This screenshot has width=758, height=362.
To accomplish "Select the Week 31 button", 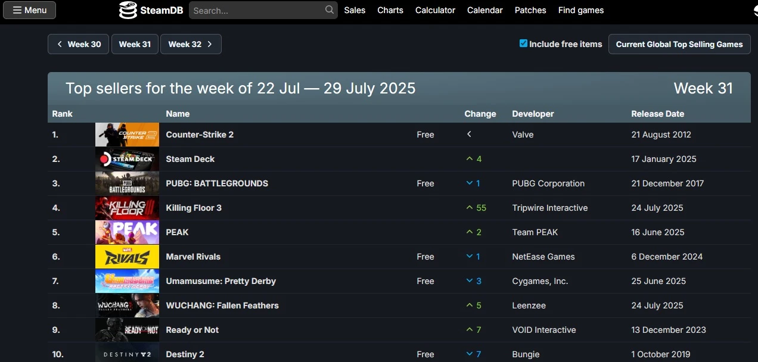I will (135, 44).
